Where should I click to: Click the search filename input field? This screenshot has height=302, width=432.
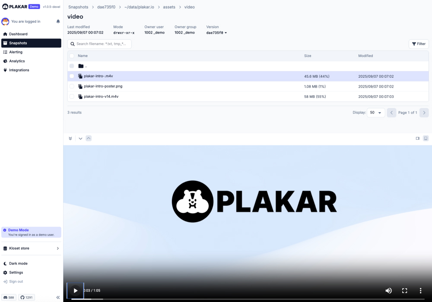tap(100, 44)
